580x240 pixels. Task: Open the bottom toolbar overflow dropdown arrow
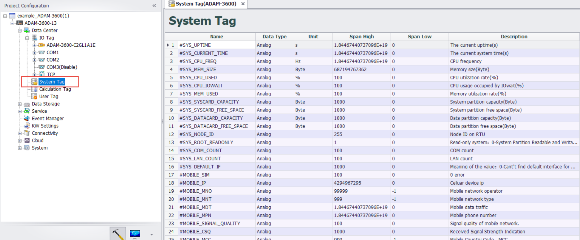coord(152,234)
